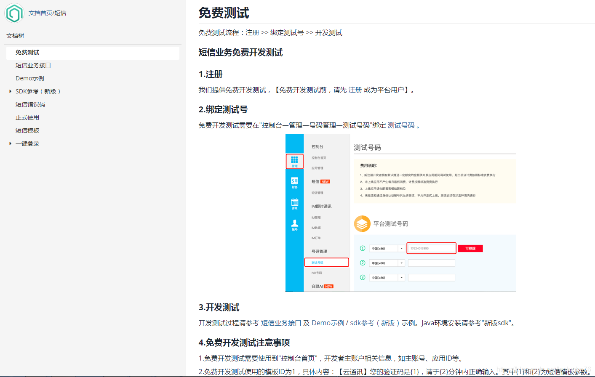Open Demo示例 in the sidebar tree
This screenshot has width=595, height=377.
(x=30, y=78)
